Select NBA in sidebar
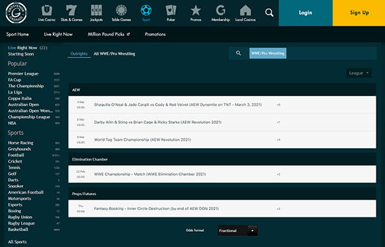The height and width of the screenshot is (247, 385). point(12,123)
